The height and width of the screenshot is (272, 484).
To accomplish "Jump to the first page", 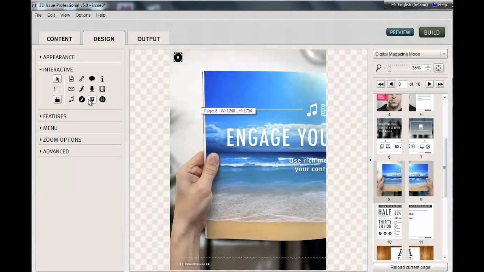I will point(381,84).
